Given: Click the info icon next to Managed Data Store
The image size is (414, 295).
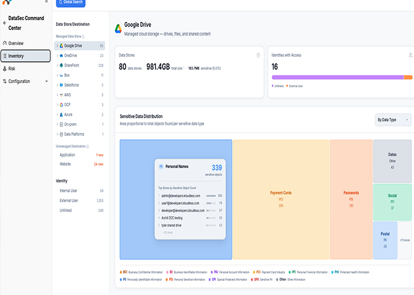Looking at the screenshot, I should point(83,37).
